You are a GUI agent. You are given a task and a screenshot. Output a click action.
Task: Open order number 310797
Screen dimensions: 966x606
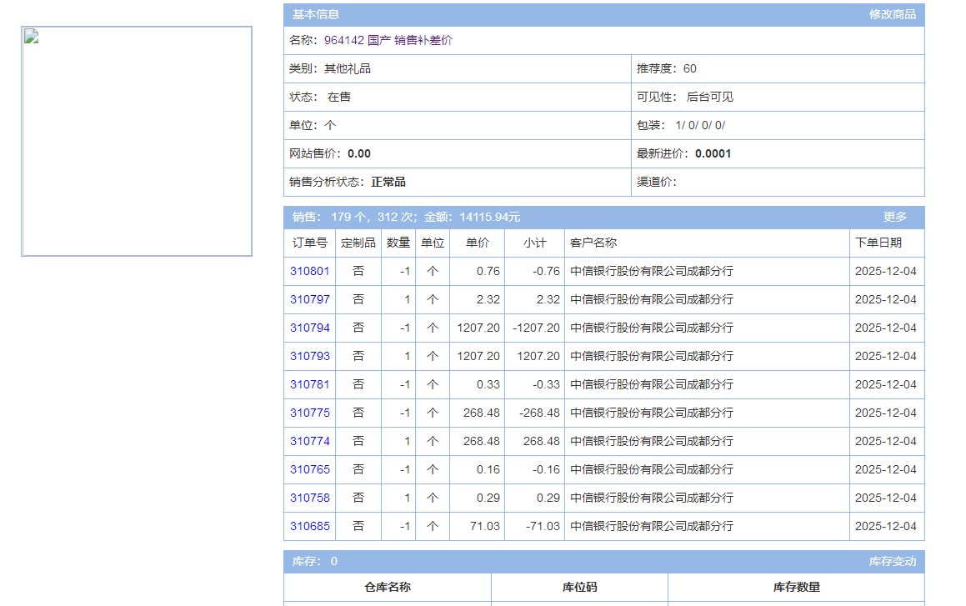point(310,299)
